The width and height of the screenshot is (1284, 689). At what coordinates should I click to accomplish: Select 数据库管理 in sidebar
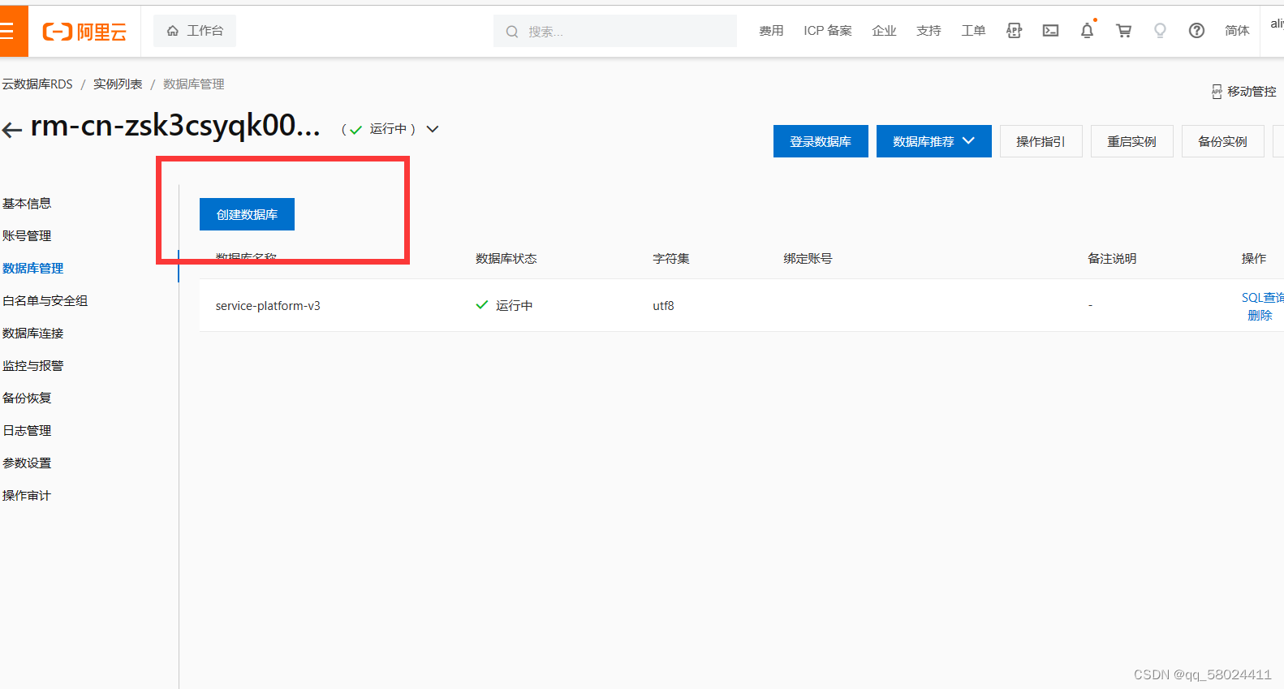[x=32, y=269]
